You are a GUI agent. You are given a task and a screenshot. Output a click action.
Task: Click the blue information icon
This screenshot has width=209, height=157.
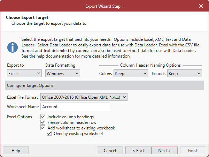coord(13,47)
